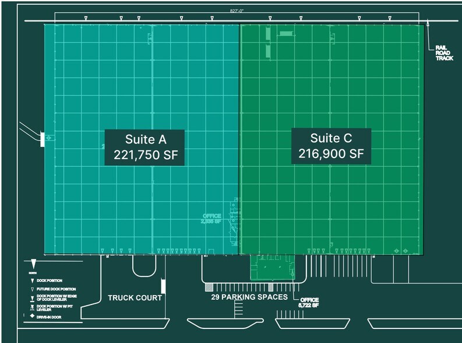This screenshot has width=462, height=343.
Task: Click the 29 PARKING SPACES label
Action: click(249, 297)
